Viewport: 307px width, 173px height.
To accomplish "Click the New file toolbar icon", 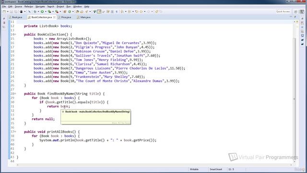I will click(x=4, y=12).
